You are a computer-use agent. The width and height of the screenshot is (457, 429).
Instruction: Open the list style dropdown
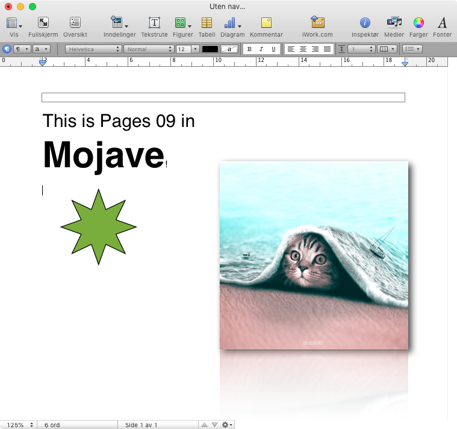point(412,49)
